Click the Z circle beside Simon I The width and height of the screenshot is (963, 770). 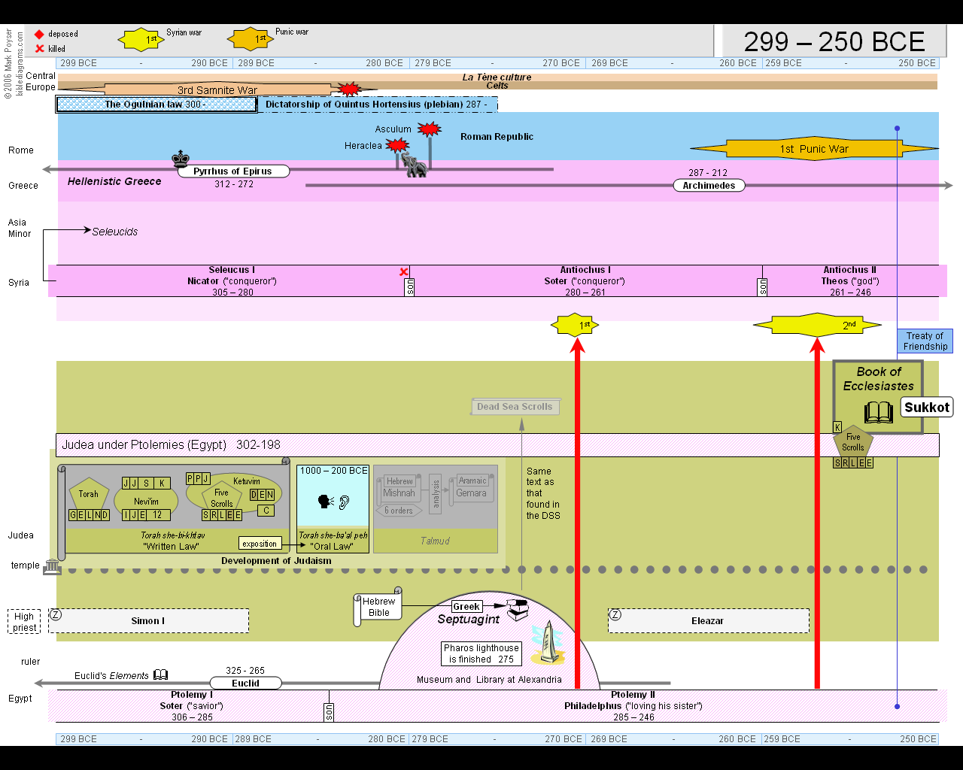(x=56, y=615)
